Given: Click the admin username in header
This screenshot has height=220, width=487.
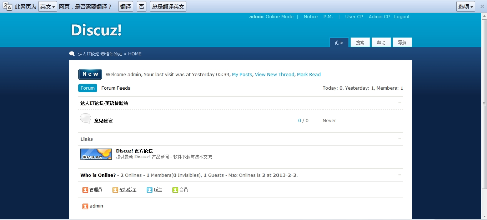Looking at the screenshot, I should click(256, 17).
